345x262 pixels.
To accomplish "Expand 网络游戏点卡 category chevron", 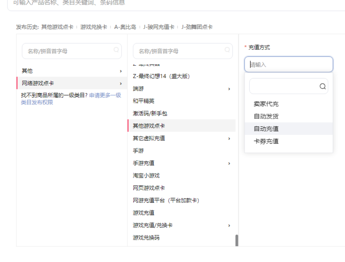I will pos(121,84).
